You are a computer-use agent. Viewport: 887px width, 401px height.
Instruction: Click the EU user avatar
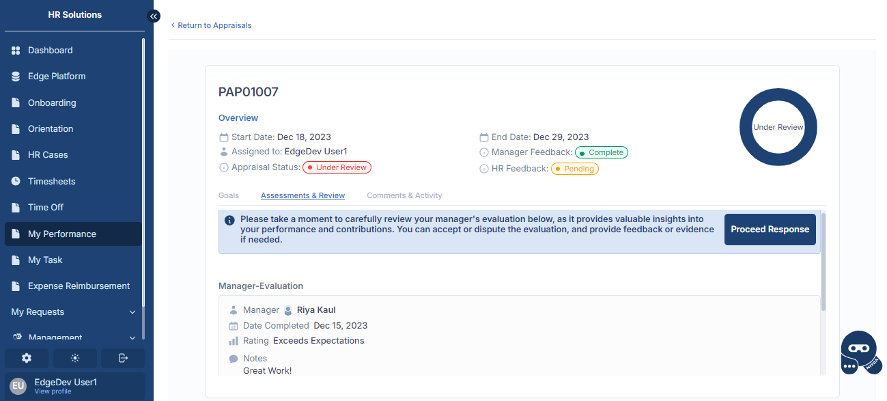click(18, 386)
